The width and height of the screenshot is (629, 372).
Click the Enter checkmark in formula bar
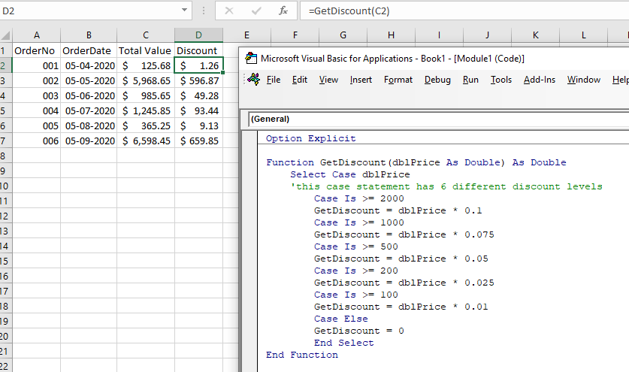(x=256, y=11)
